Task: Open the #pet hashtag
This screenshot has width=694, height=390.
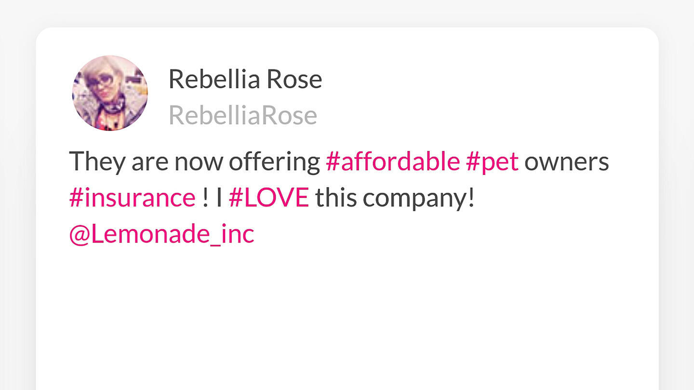Action: click(x=492, y=162)
